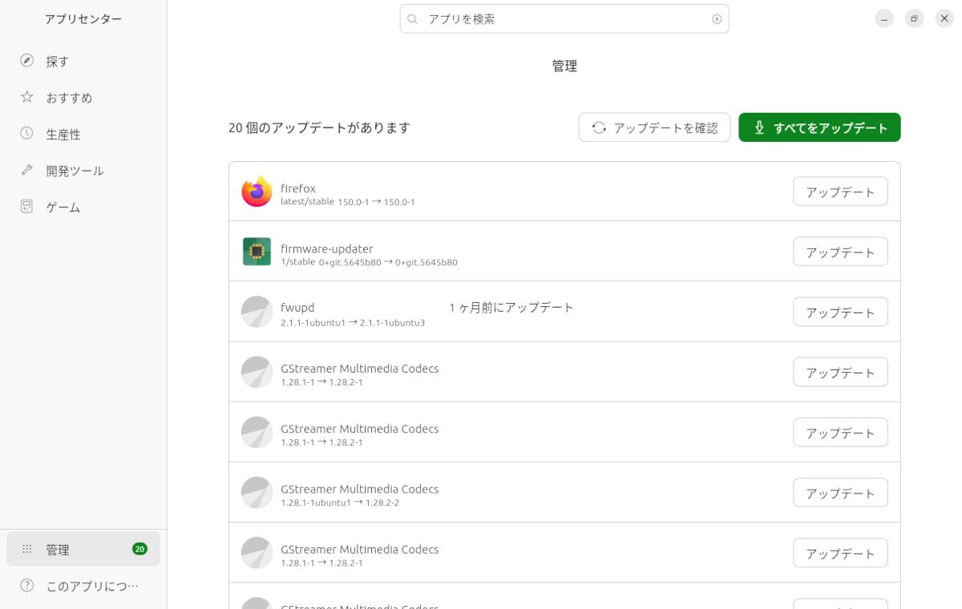
Task: Open the 探す (Explore) section icon
Action: [26, 61]
